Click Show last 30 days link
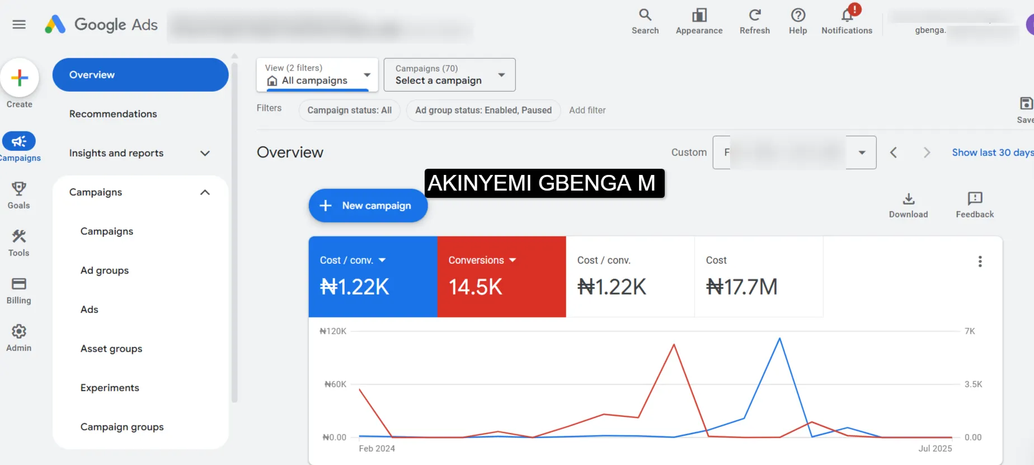 point(993,153)
